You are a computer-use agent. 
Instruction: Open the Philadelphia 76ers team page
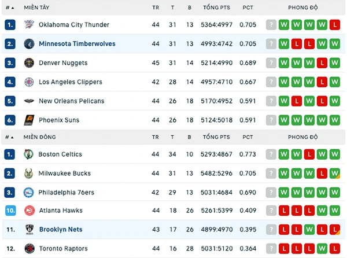[x=66, y=192]
